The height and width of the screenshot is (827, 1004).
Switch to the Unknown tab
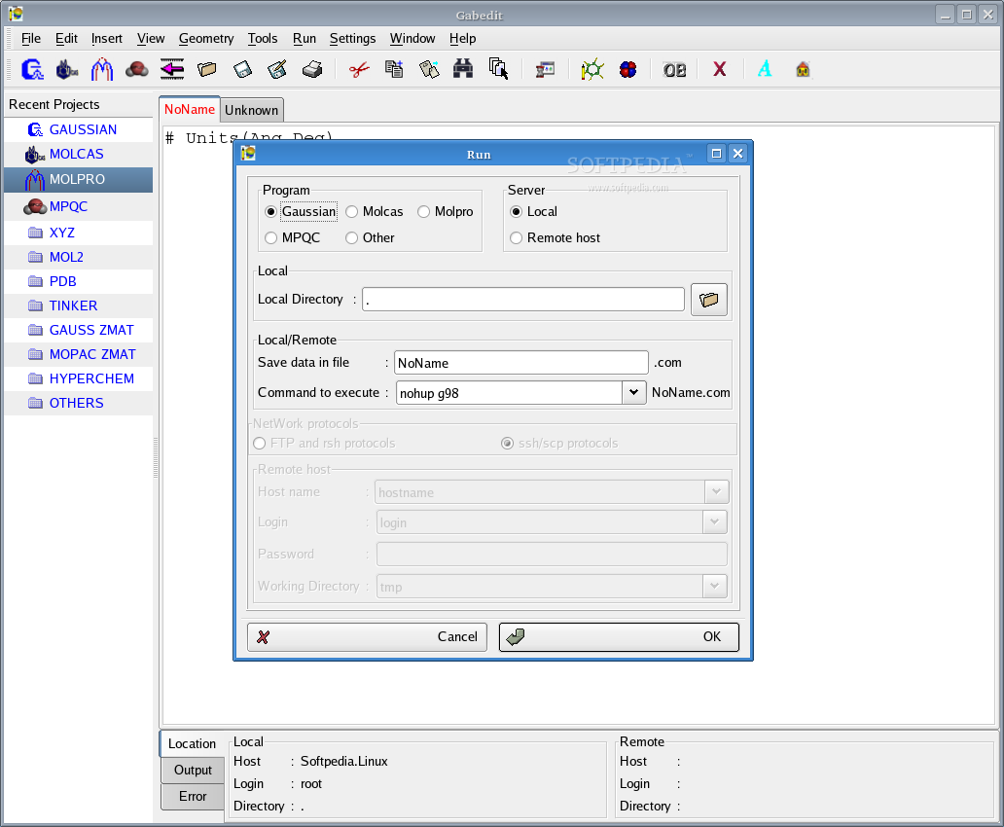pos(252,110)
